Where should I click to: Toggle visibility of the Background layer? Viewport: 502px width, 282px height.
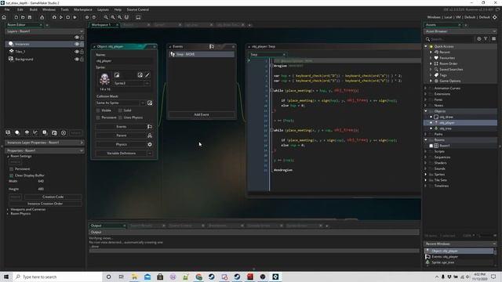coord(77,60)
